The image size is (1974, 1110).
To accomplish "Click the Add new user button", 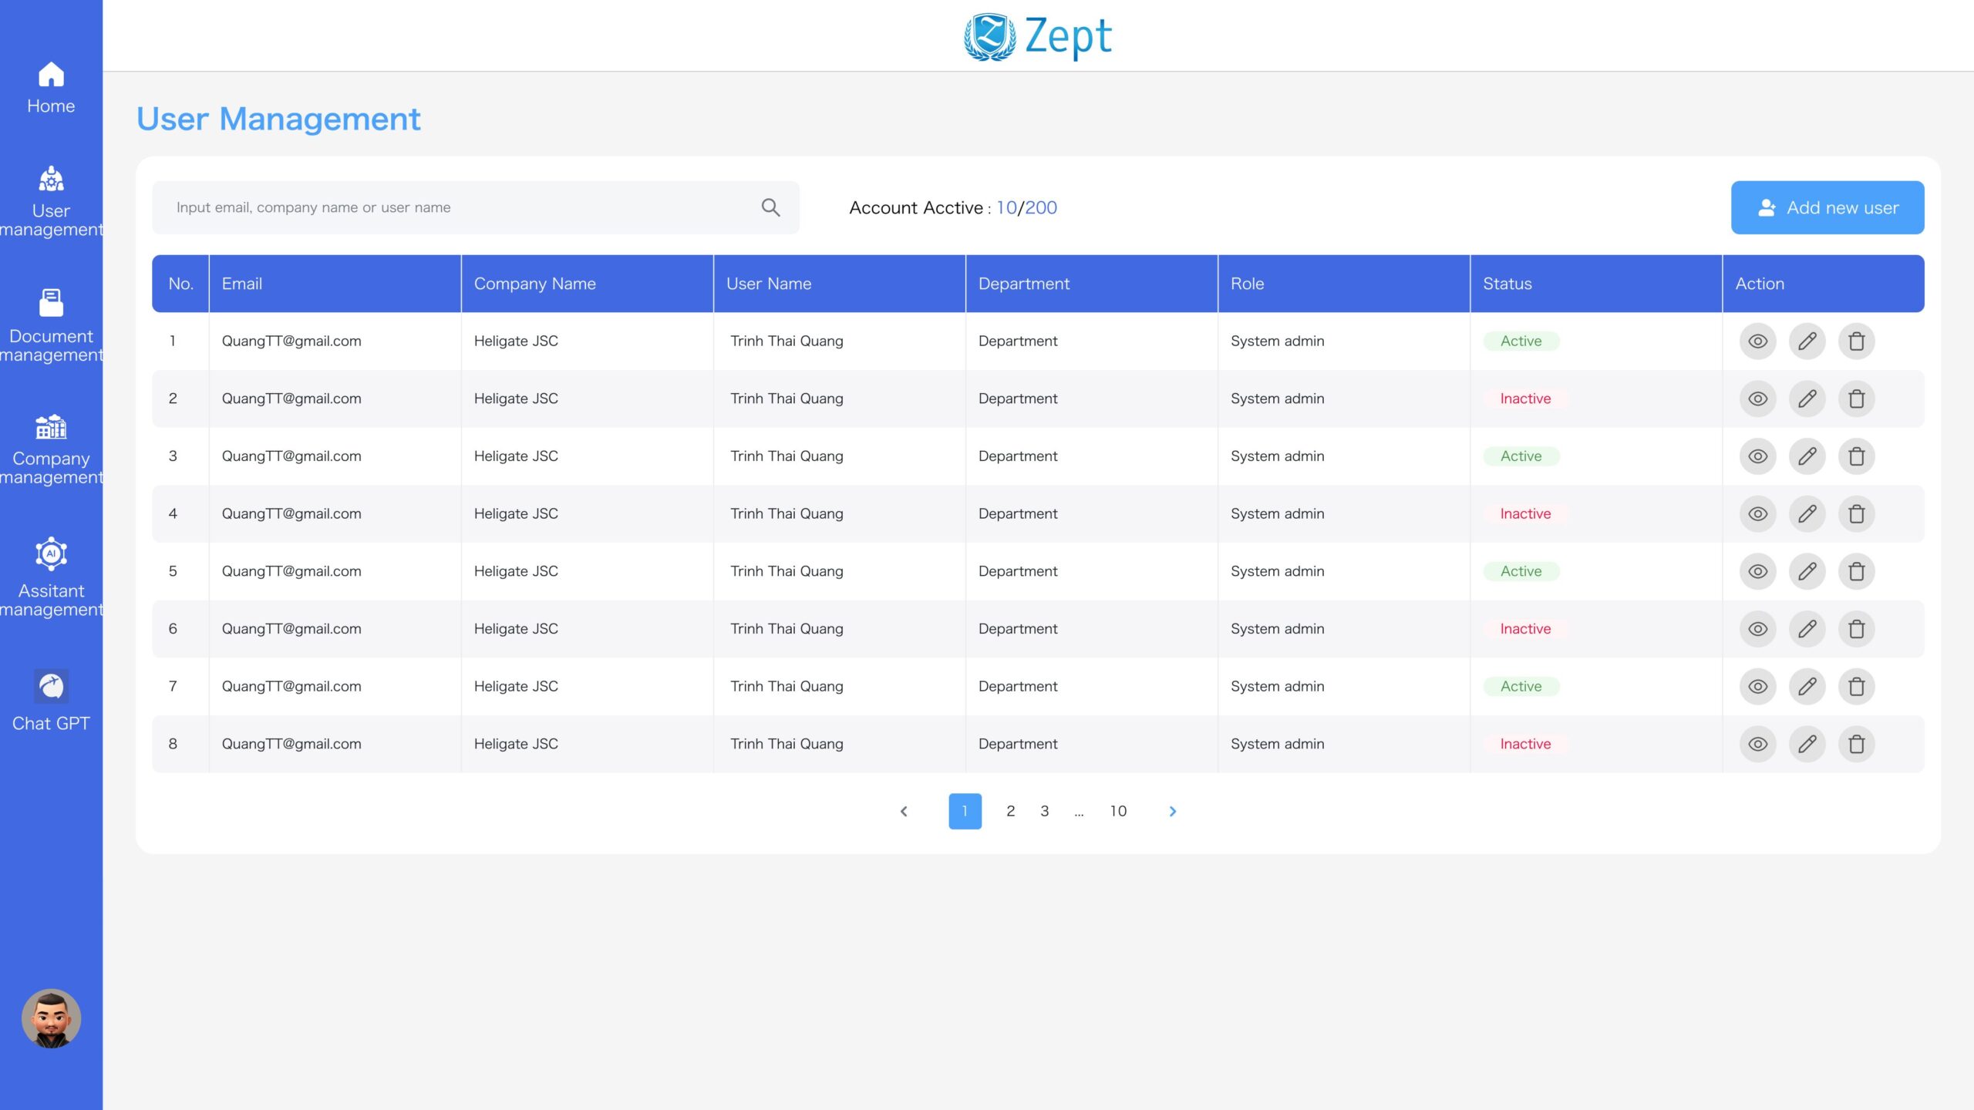I will [x=1827, y=207].
